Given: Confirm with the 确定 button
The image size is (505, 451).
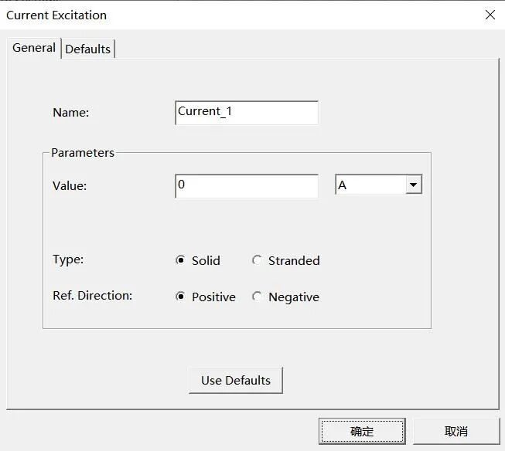Looking at the screenshot, I should [362, 431].
